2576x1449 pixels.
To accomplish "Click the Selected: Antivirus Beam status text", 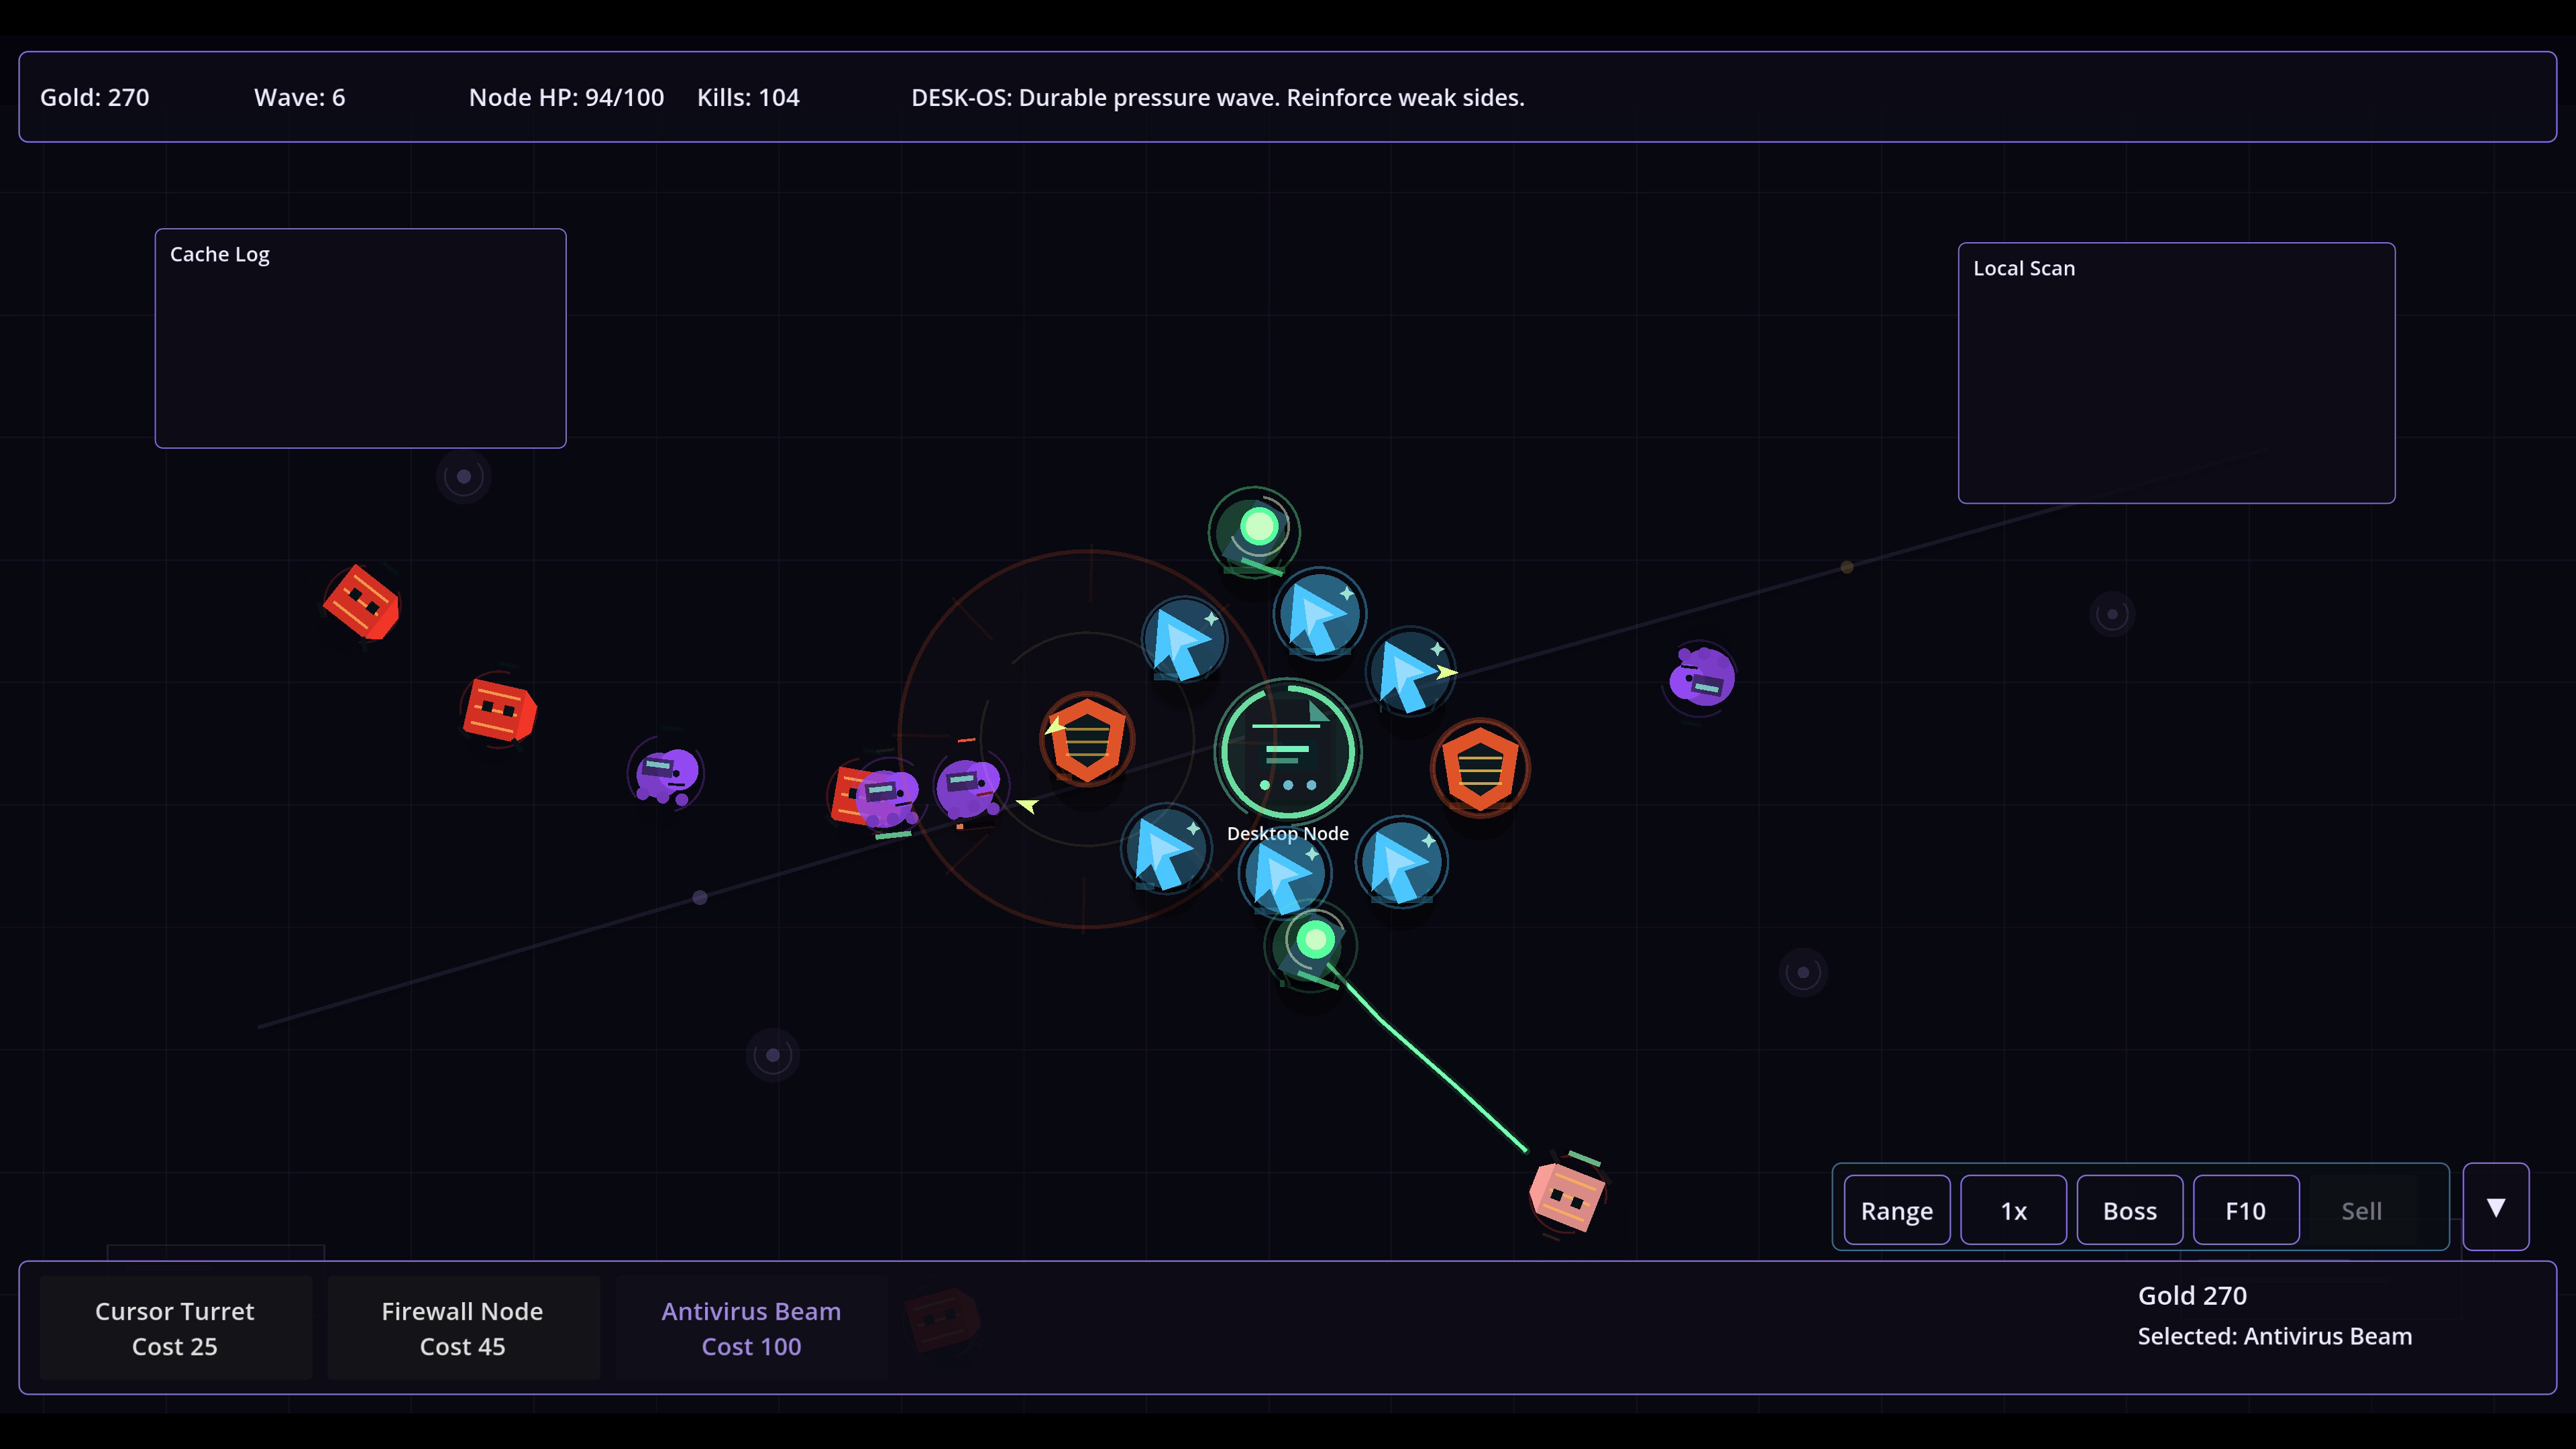I will tap(2275, 1336).
